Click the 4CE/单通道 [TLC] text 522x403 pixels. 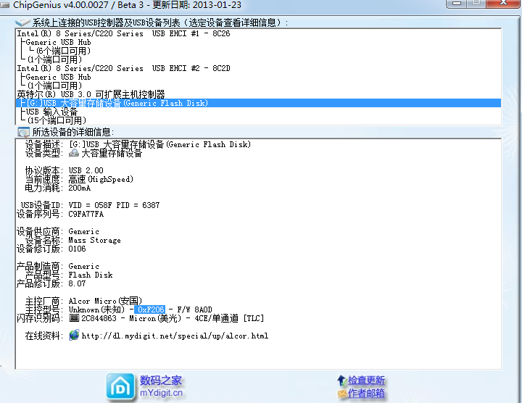click(x=229, y=318)
